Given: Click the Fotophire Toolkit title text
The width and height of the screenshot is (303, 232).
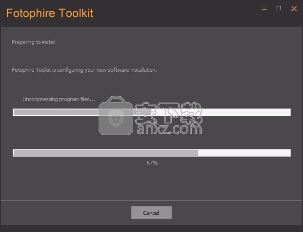Looking at the screenshot, I should (49, 13).
